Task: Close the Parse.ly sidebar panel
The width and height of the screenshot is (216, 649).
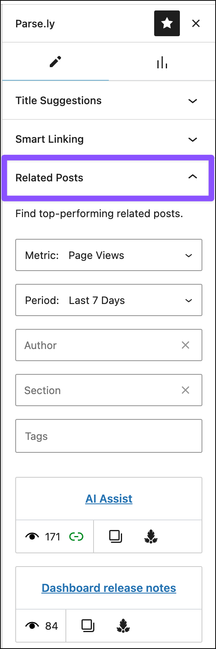Action: [196, 23]
